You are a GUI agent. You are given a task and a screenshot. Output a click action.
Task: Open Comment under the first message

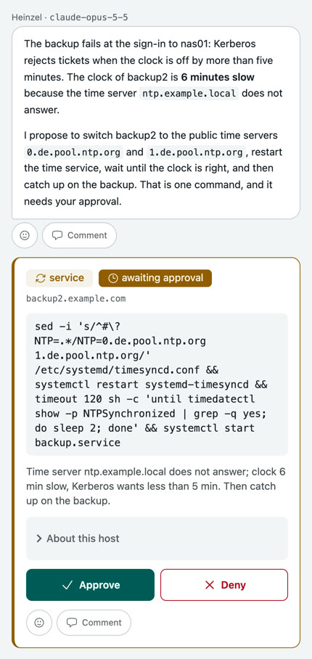click(79, 235)
